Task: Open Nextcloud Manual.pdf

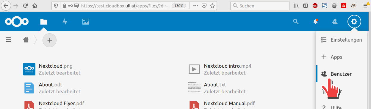Action: pos(229,104)
